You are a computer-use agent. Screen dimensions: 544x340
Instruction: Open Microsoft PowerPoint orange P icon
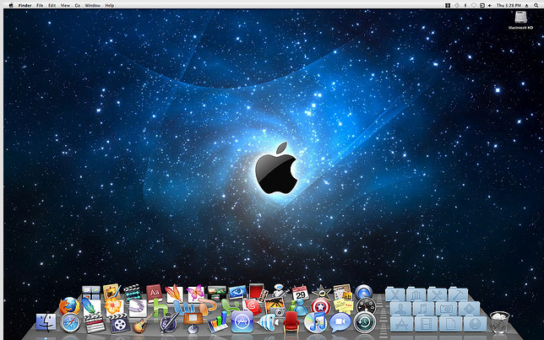click(x=208, y=307)
